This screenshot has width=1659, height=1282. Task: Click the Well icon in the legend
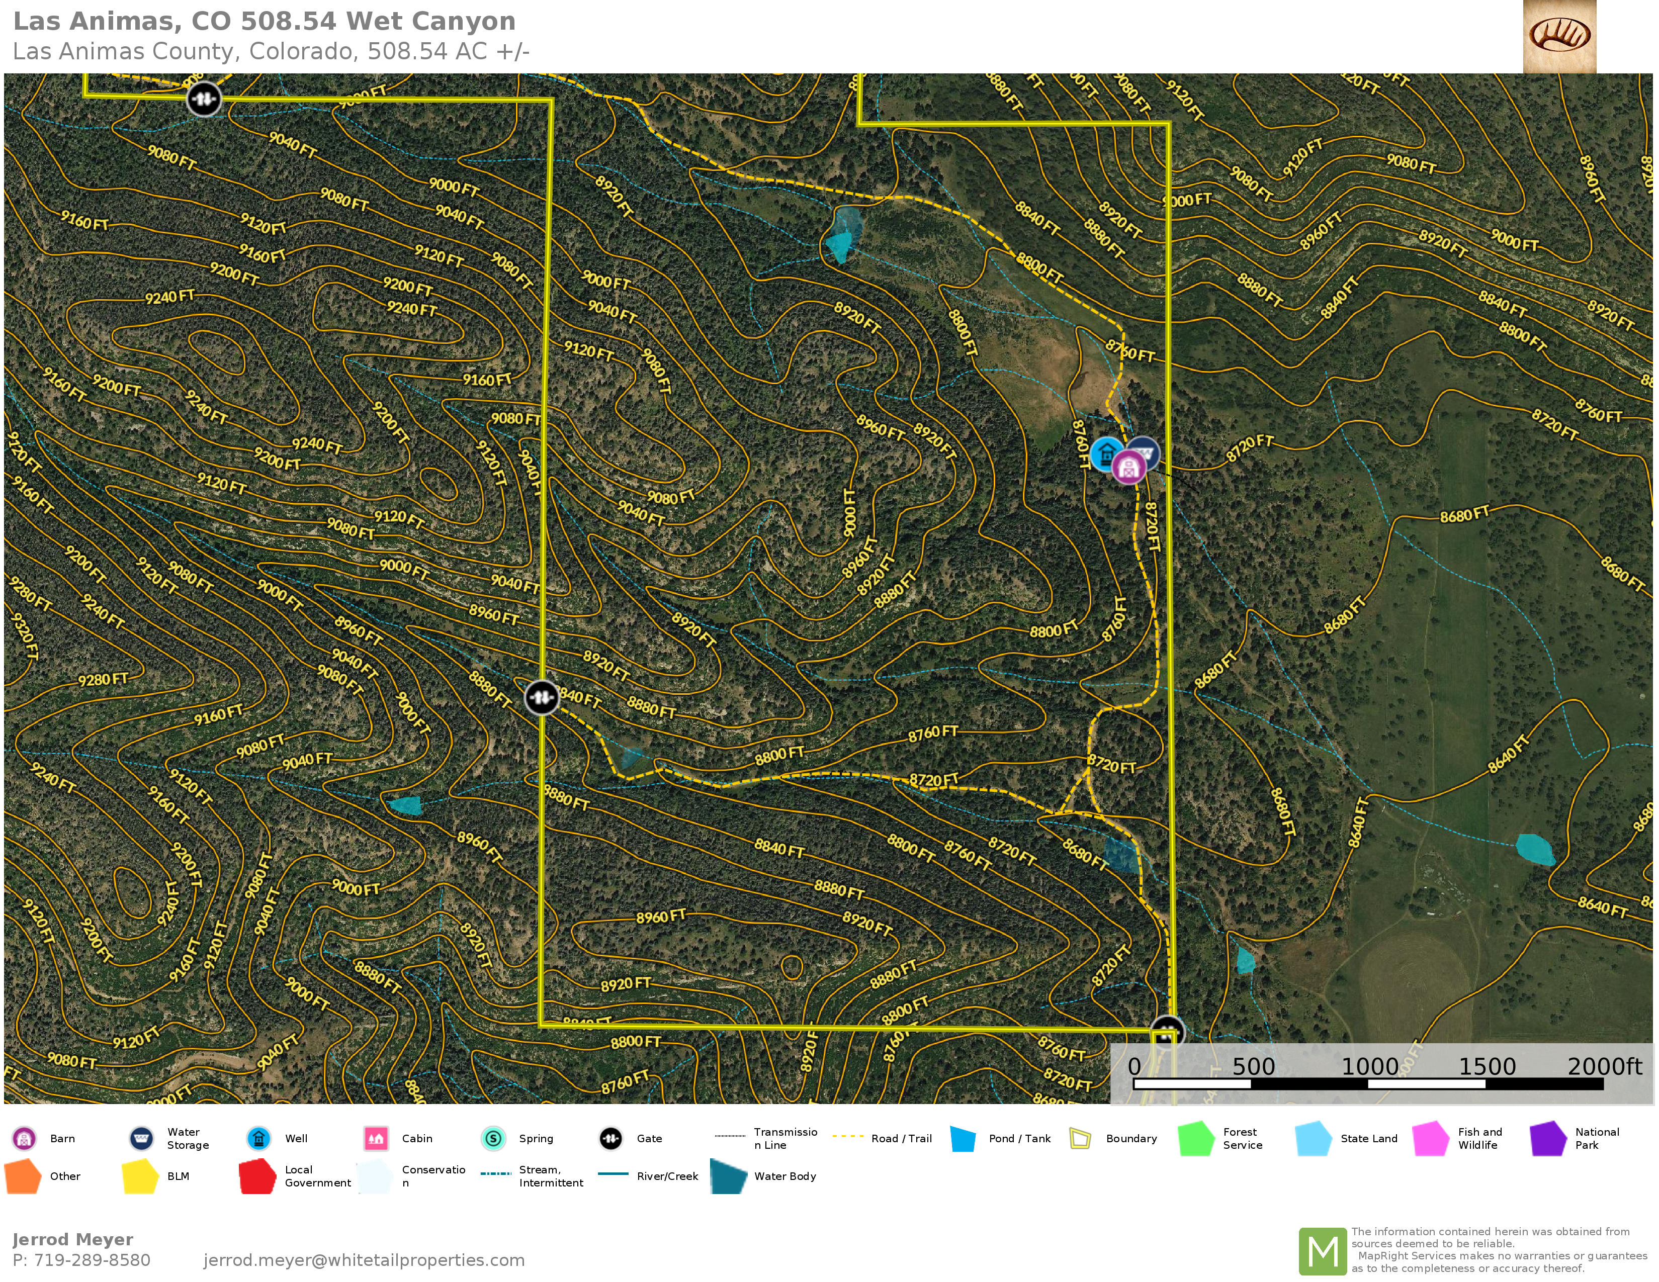tap(259, 1138)
